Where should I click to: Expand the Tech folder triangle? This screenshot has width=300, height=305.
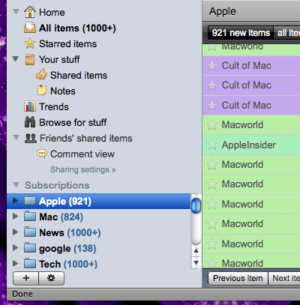click(16, 263)
